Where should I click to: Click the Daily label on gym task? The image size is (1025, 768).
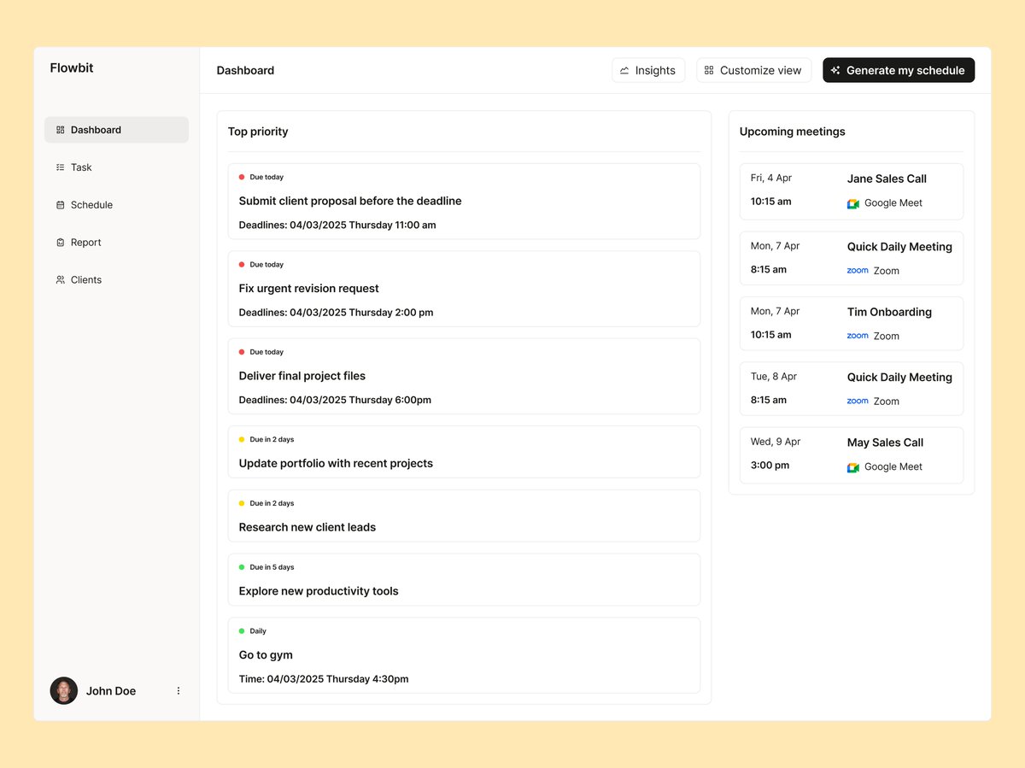click(258, 631)
